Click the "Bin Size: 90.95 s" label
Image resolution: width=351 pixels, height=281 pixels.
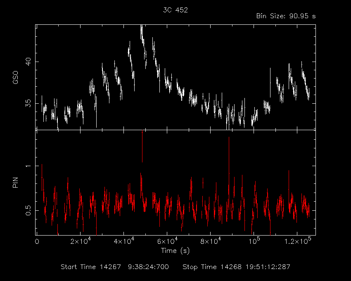(286, 16)
